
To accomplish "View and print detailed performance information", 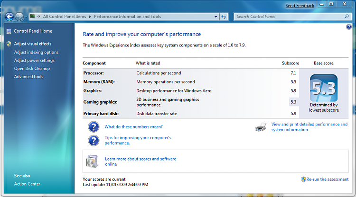I will (x=309, y=127).
